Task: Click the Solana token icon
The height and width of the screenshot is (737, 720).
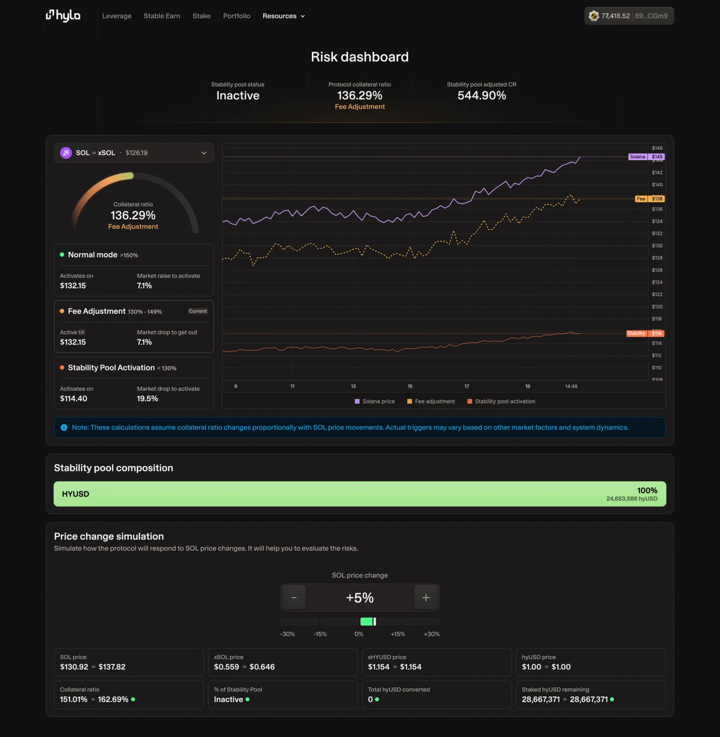Action: click(66, 153)
